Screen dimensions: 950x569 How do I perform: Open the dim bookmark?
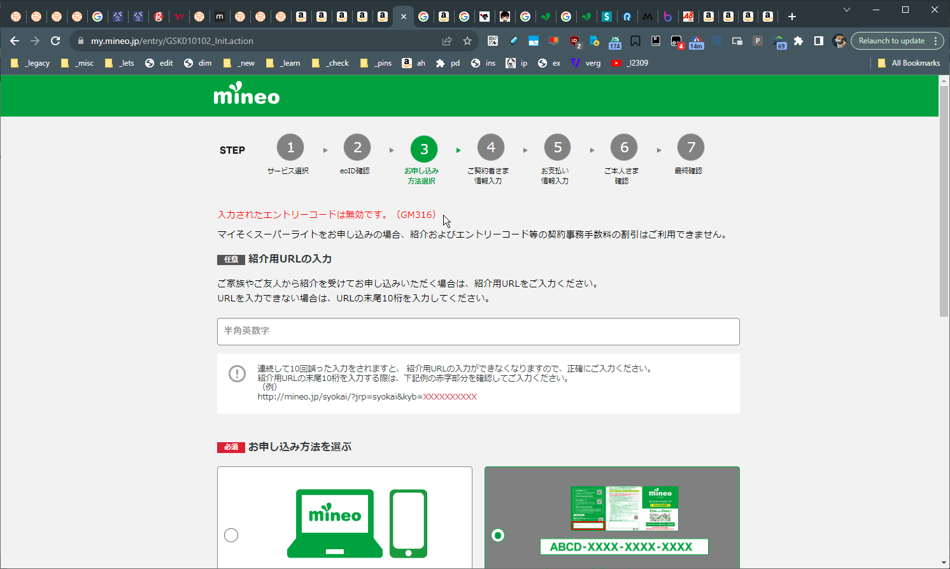(x=198, y=63)
